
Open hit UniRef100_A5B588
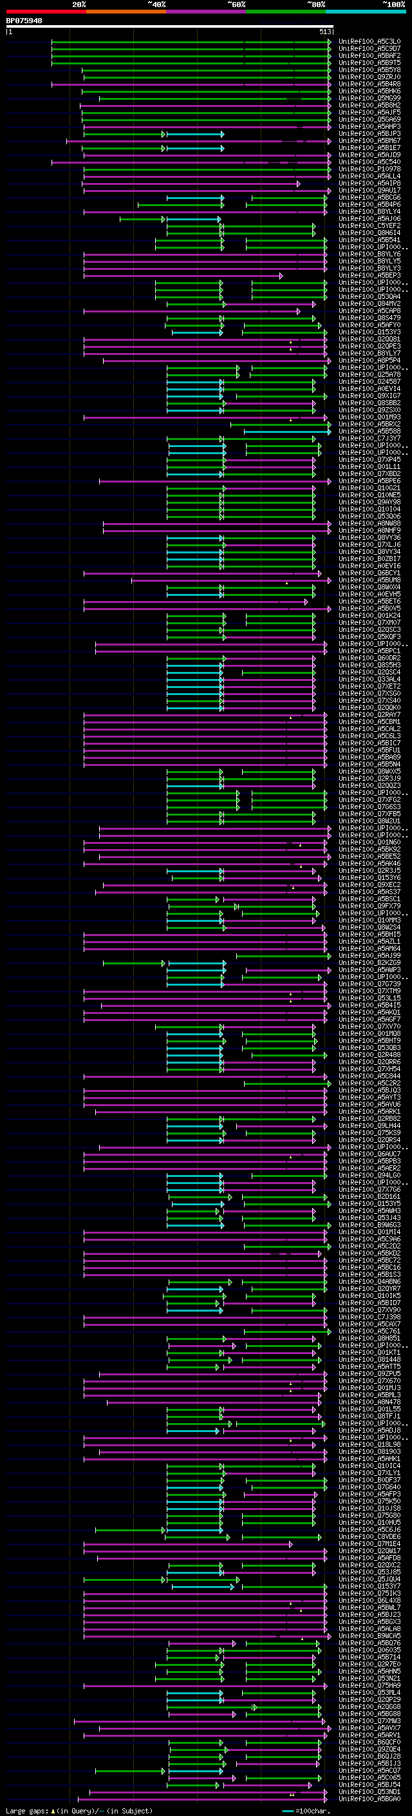coord(370,432)
